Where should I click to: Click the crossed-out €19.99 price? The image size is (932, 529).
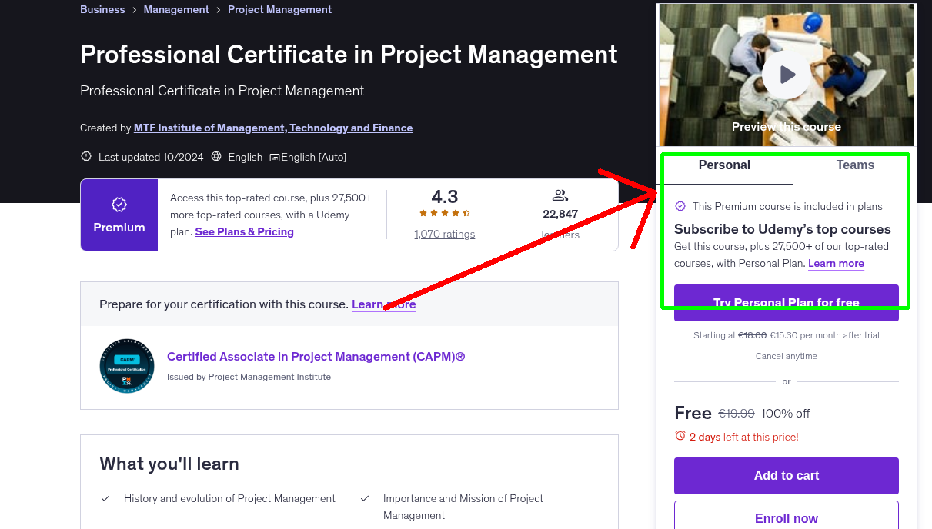pos(737,414)
